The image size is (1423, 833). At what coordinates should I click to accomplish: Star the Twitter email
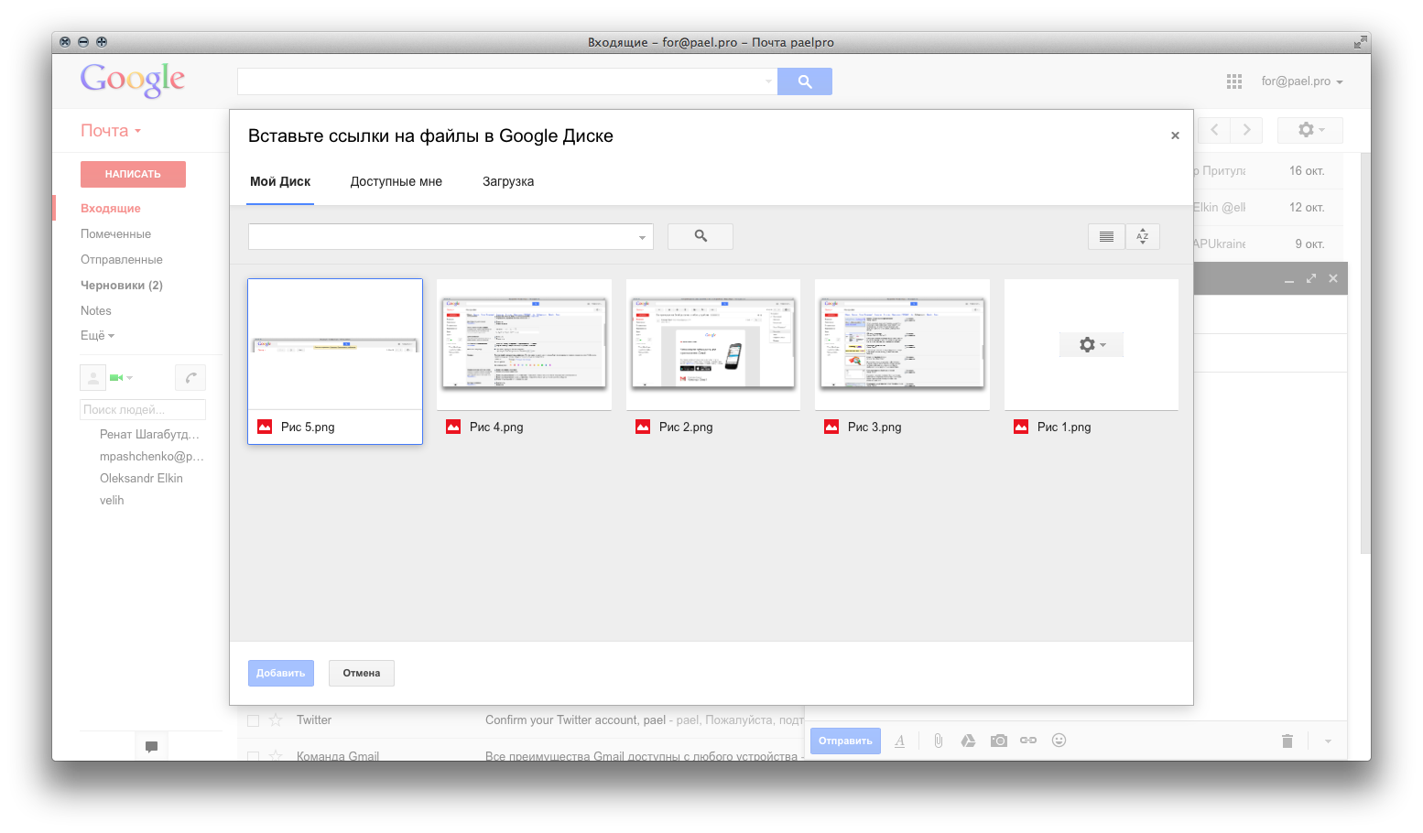coord(277,720)
